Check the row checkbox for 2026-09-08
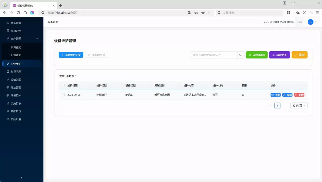The height and width of the screenshot is (182, 322). pos(63,95)
